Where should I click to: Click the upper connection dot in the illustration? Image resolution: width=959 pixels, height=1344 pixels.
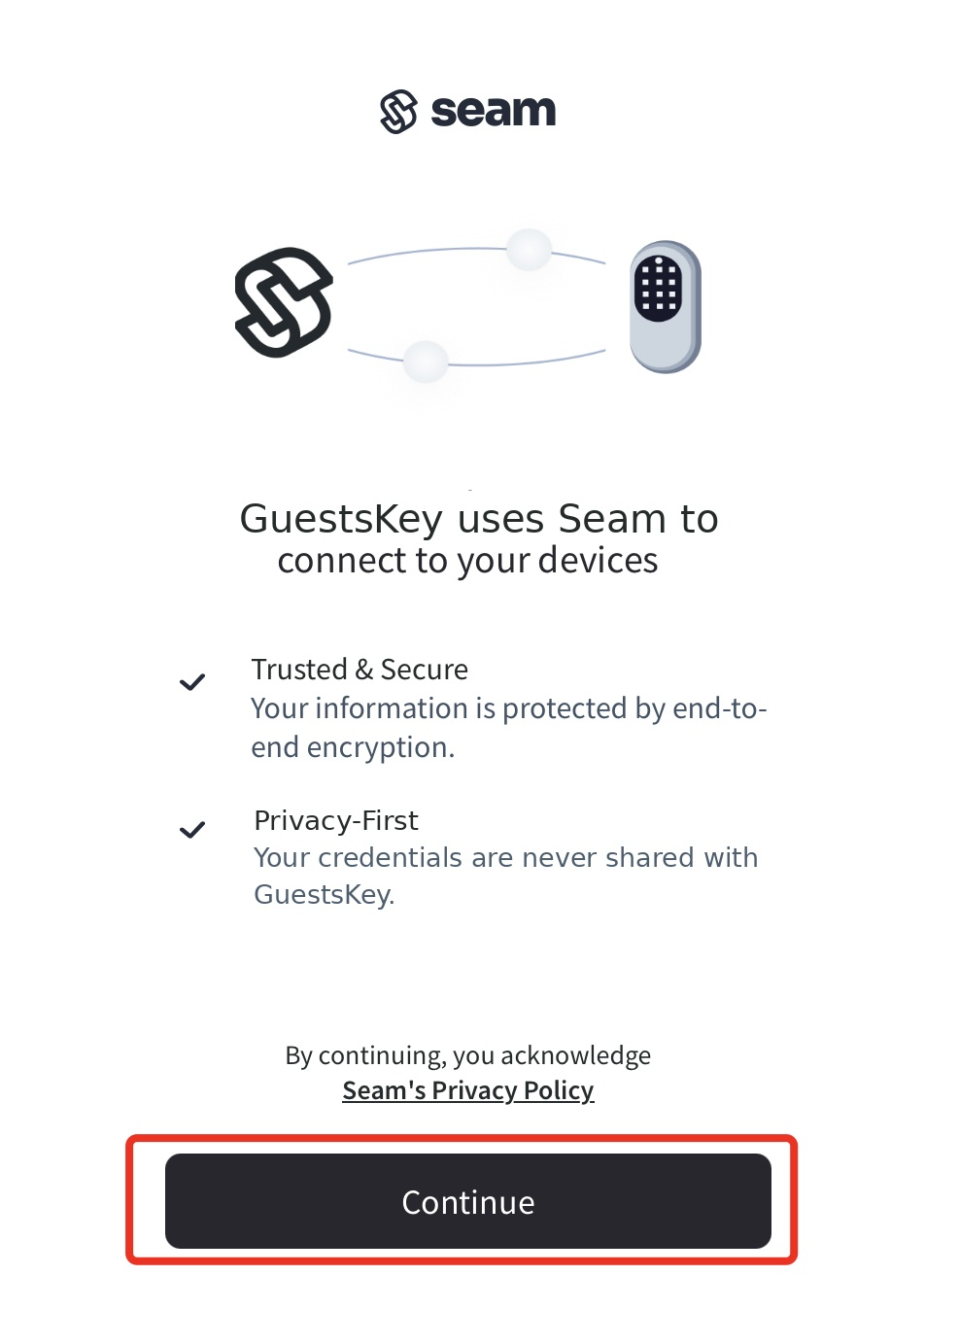(x=530, y=251)
